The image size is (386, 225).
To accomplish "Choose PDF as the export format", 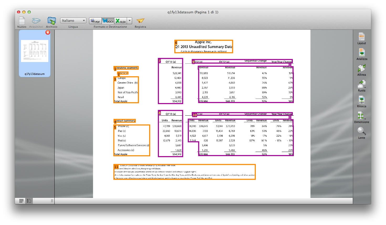I will coord(95,21).
